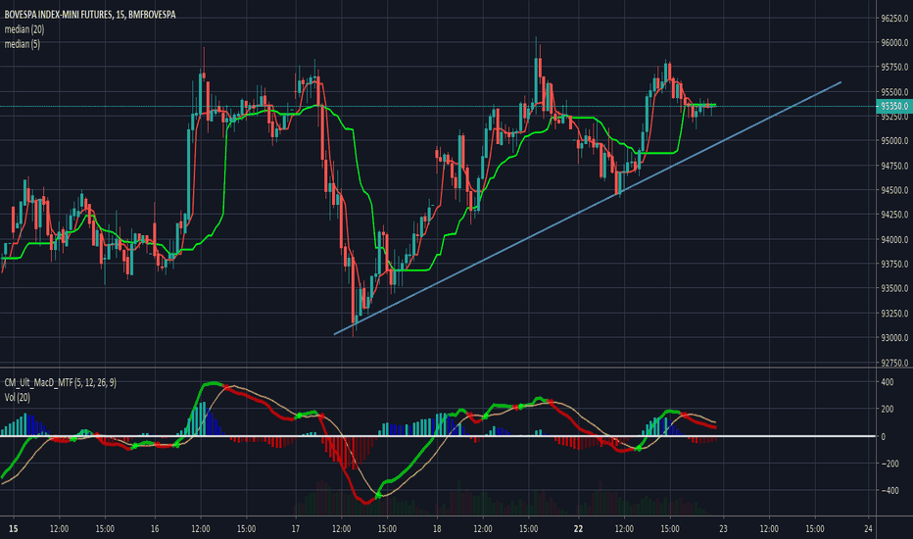913x539 pixels.
Task: Select the blue ascending trendline
Action: tap(588, 208)
